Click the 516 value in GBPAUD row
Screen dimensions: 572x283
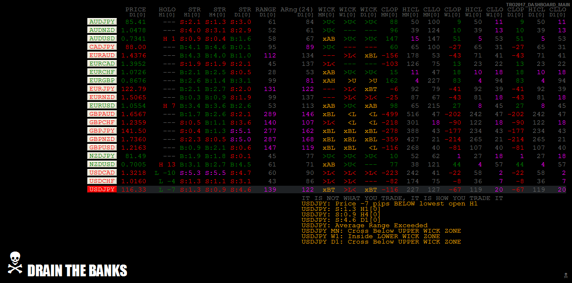[413, 114]
